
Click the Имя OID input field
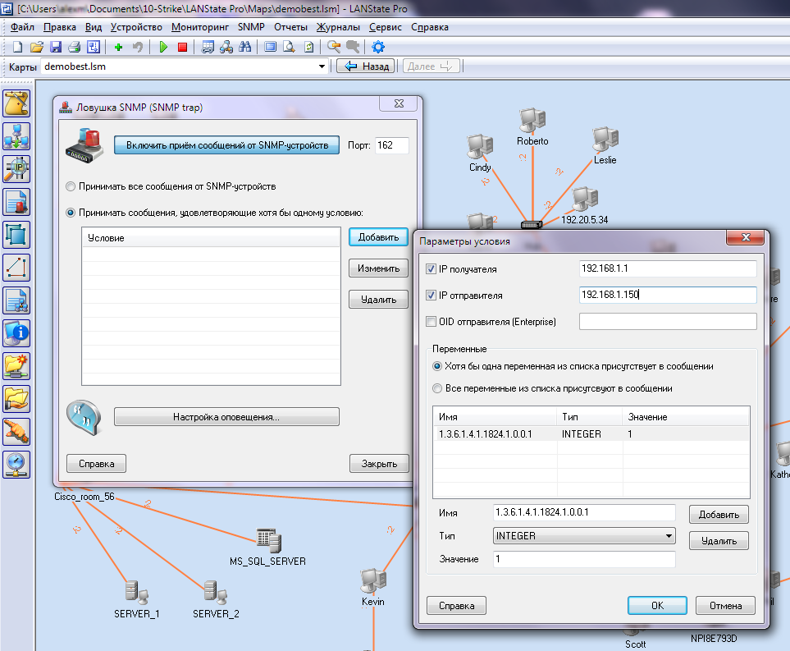point(584,512)
